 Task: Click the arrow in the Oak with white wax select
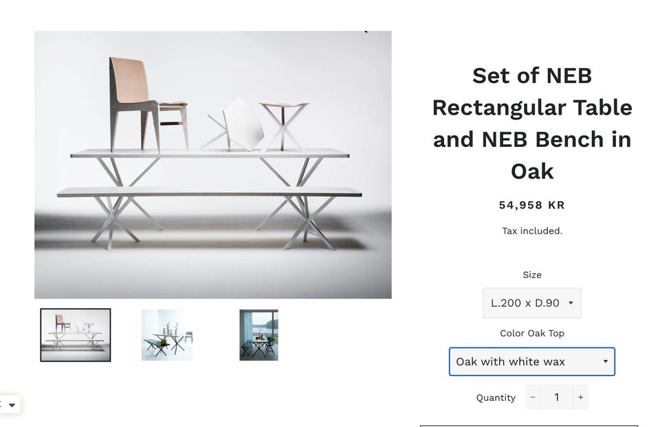click(x=605, y=362)
